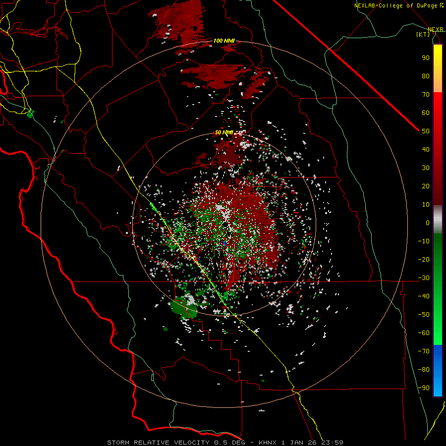This screenshot has height=446, width=446.
Task: Click the "50 NMI" range ring label
Action: tap(224, 132)
